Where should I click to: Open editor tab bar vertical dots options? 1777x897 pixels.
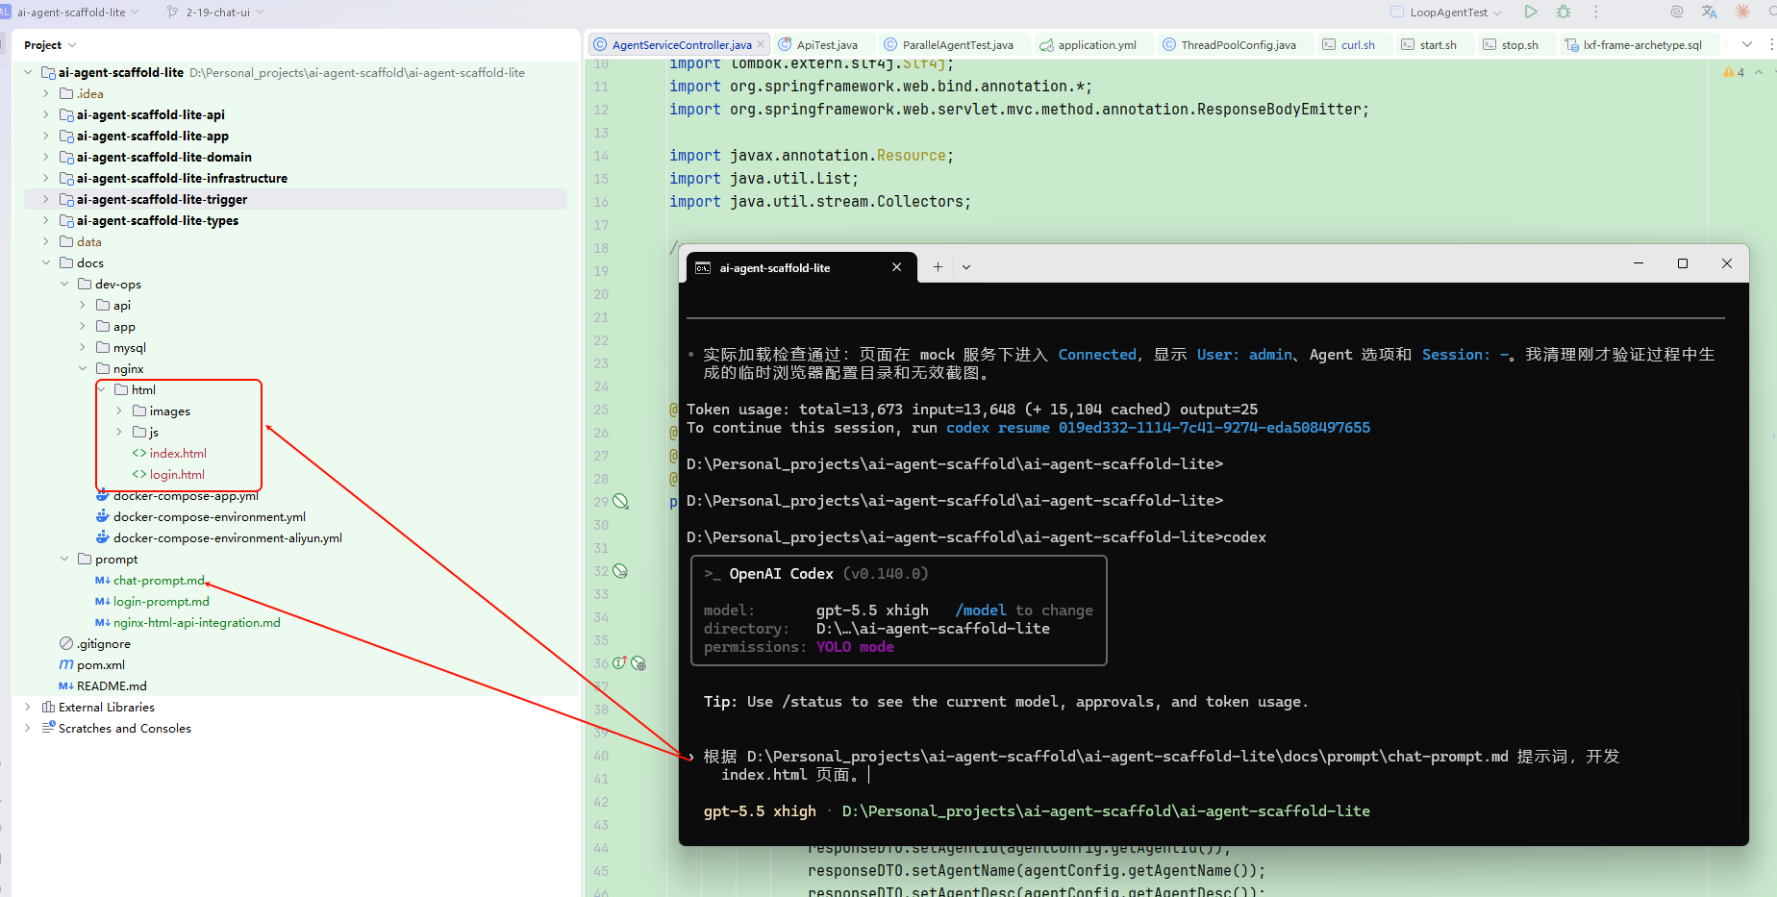(1772, 44)
